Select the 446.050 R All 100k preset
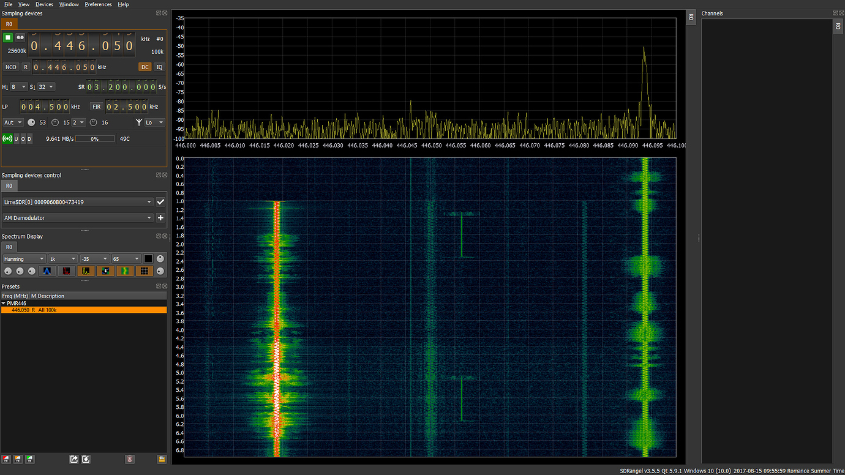845x475 pixels. pyautogui.click(x=84, y=310)
